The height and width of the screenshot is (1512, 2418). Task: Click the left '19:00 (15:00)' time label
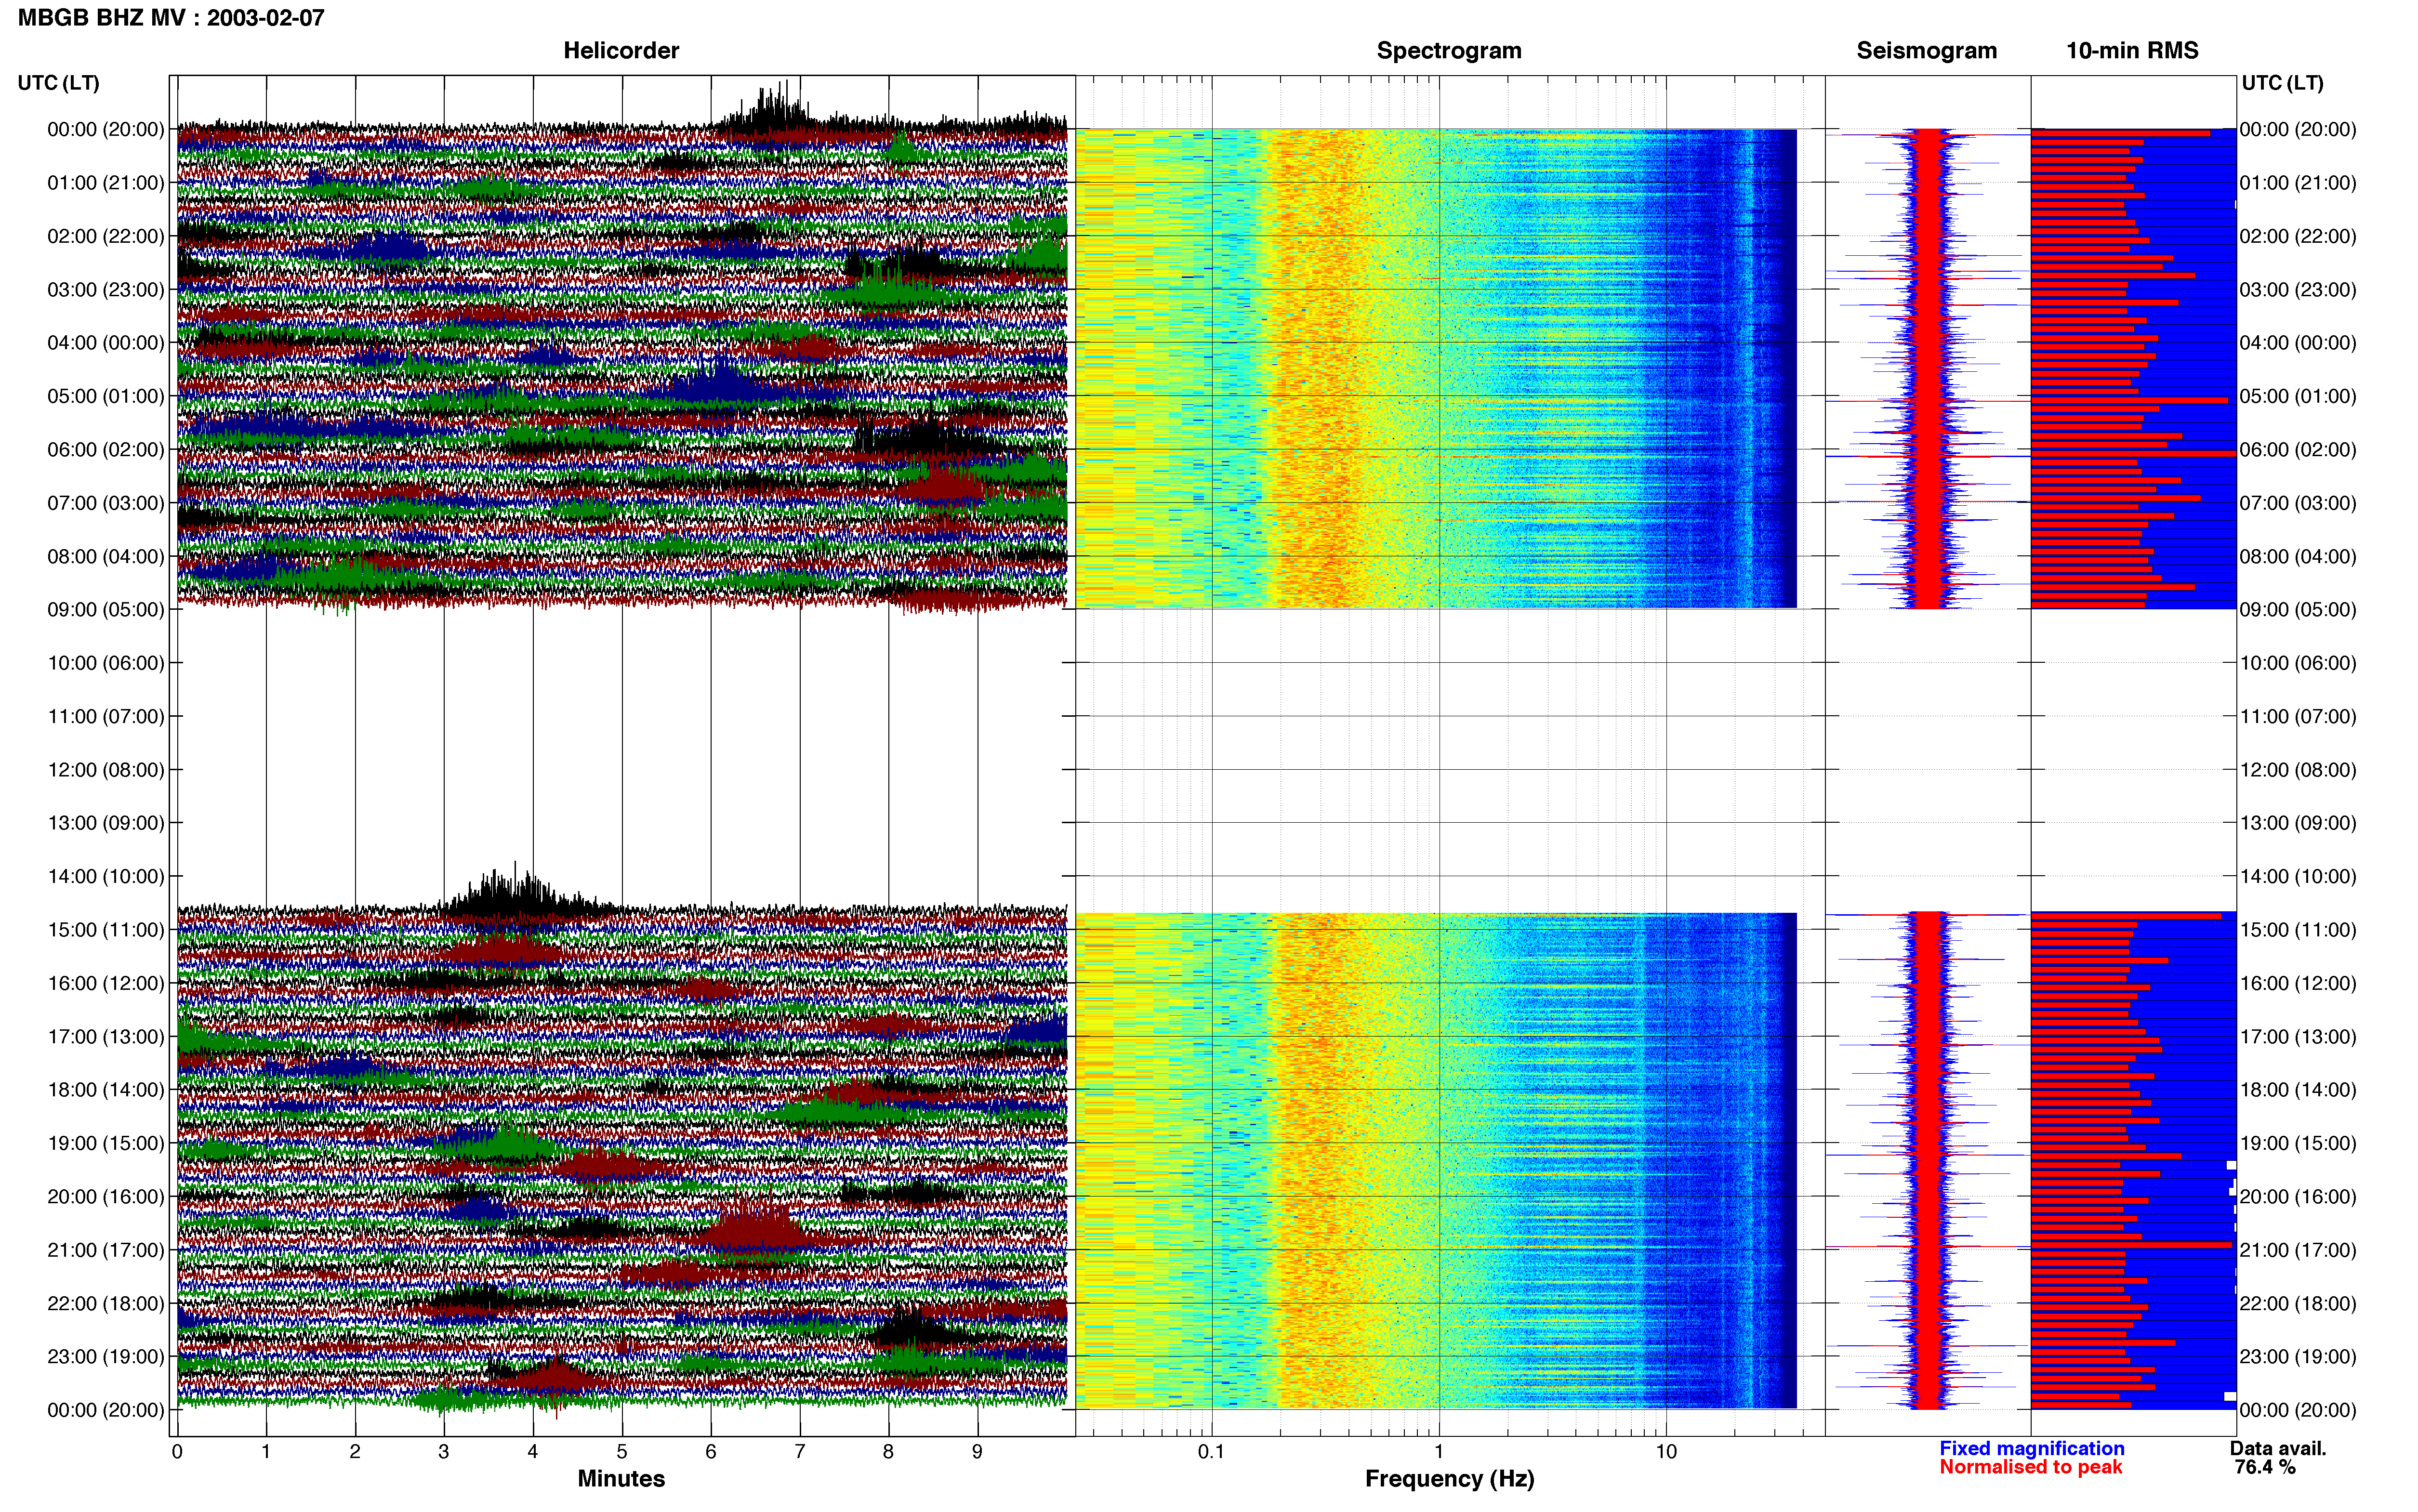click(105, 1142)
